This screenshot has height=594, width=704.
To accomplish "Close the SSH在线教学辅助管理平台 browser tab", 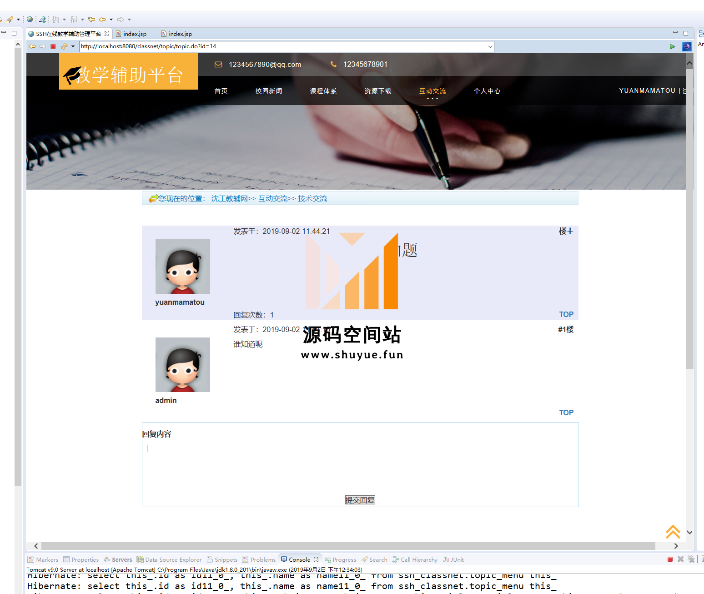I will click(107, 34).
